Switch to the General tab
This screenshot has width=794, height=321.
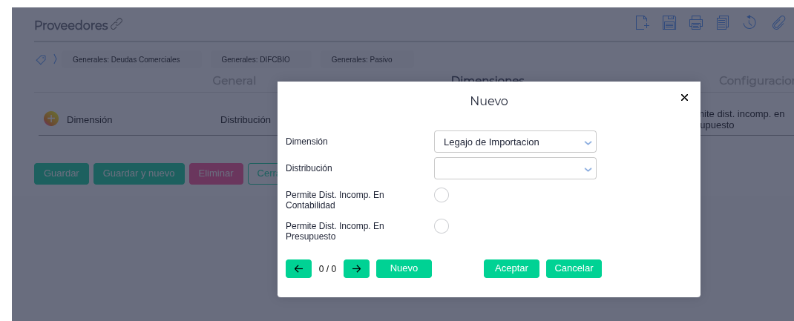(234, 80)
